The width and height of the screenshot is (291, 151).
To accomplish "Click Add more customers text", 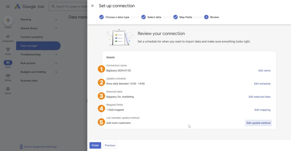I will click(119, 123).
